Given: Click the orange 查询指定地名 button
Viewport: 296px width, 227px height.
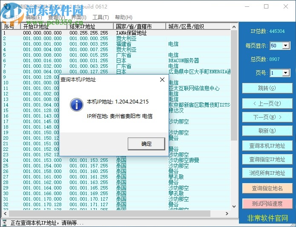Looking at the screenshot, I should click(x=267, y=188).
